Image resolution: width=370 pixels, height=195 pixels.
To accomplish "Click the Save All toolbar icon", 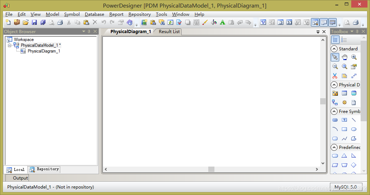I will pos(43,22).
